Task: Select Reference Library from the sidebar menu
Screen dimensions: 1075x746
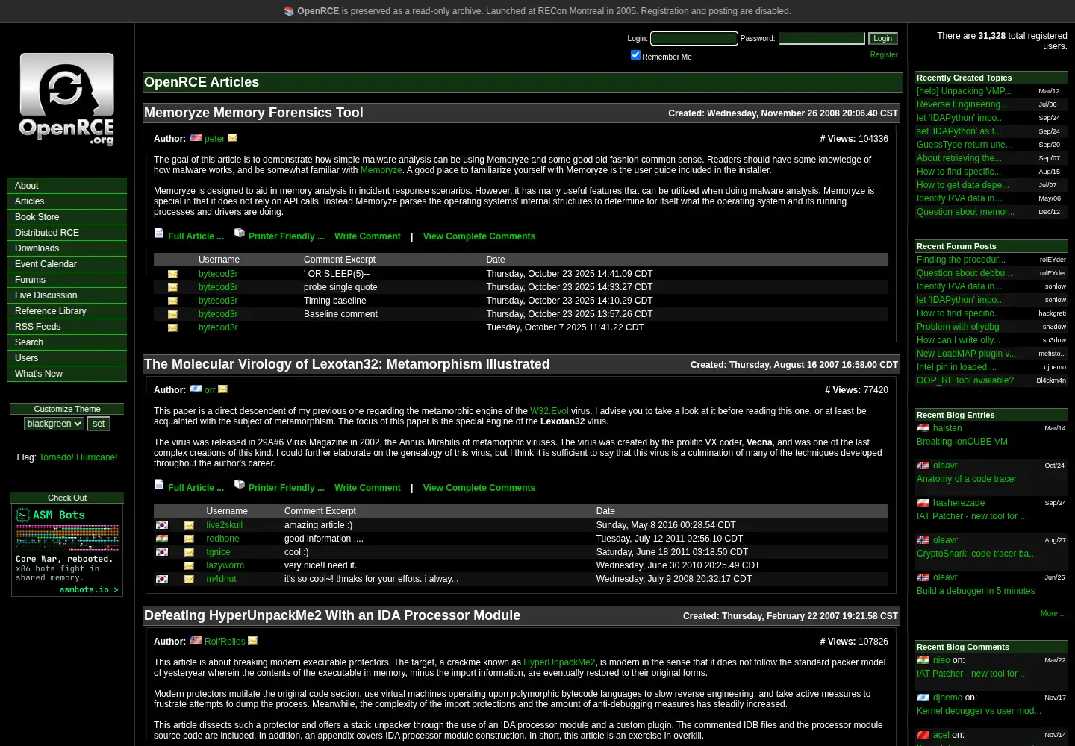Action: point(67,311)
